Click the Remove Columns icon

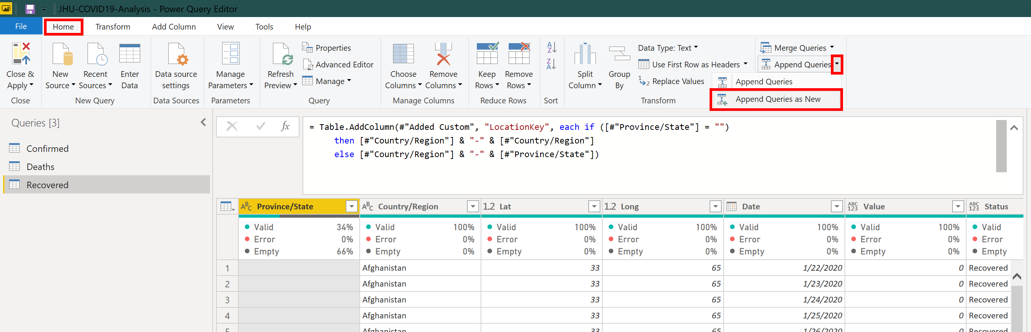[x=443, y=53]
